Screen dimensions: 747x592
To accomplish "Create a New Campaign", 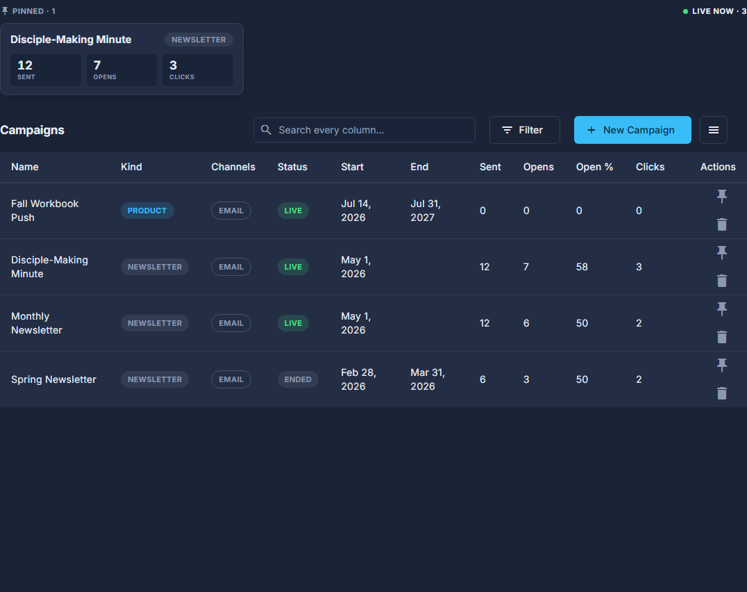I will click(x=632, y=130).
